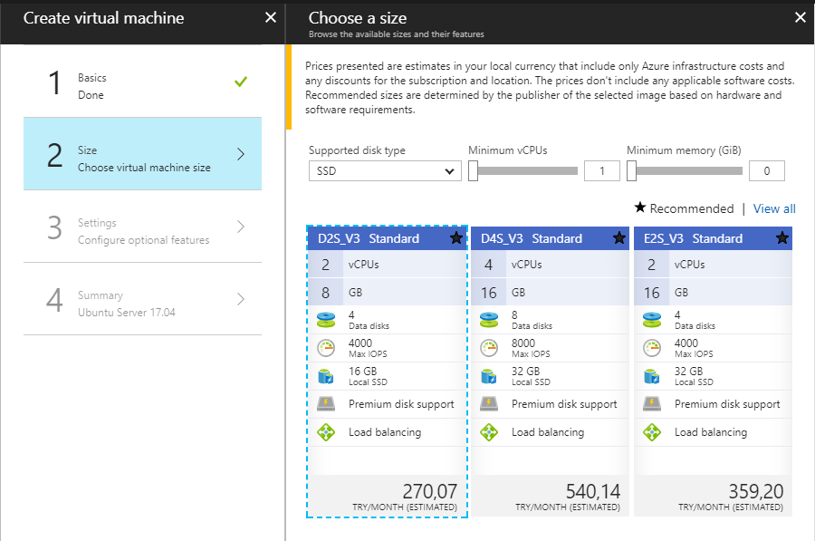
Task: Click the Data disks icon on D2S_V3 card
Action: click(x=326, y=319)
